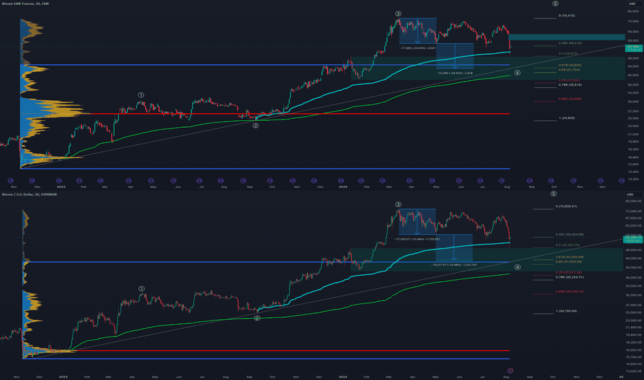Open rollover icon above Apr 2024, CME chart
644x380 pixels.
409,180
